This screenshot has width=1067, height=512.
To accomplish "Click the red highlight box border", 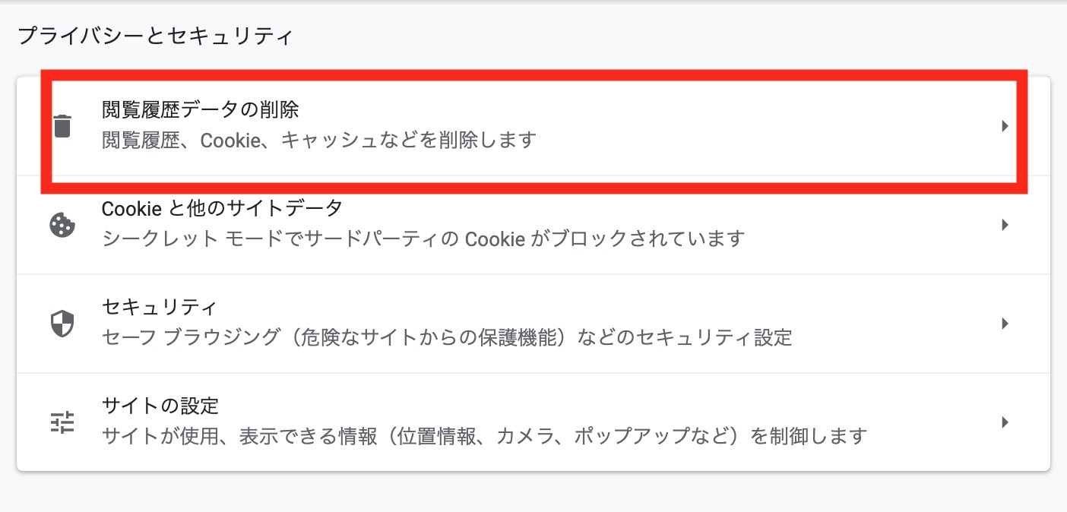I will [x=532, y=74].
